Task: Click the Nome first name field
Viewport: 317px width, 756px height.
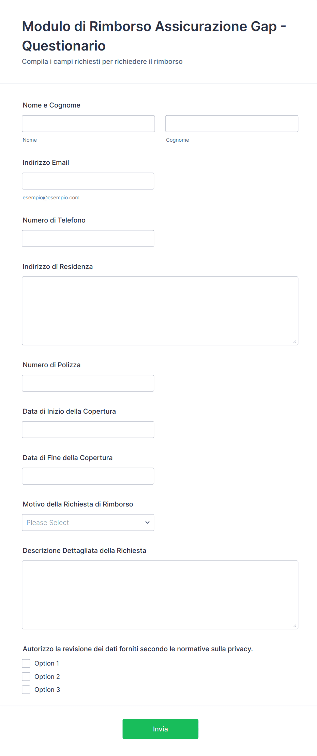Action: pyautogui.click(x=88, y=124)
